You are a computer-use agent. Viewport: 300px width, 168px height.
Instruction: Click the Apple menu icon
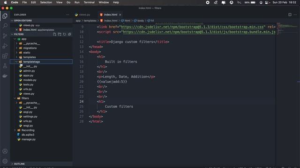pos(6,2)
